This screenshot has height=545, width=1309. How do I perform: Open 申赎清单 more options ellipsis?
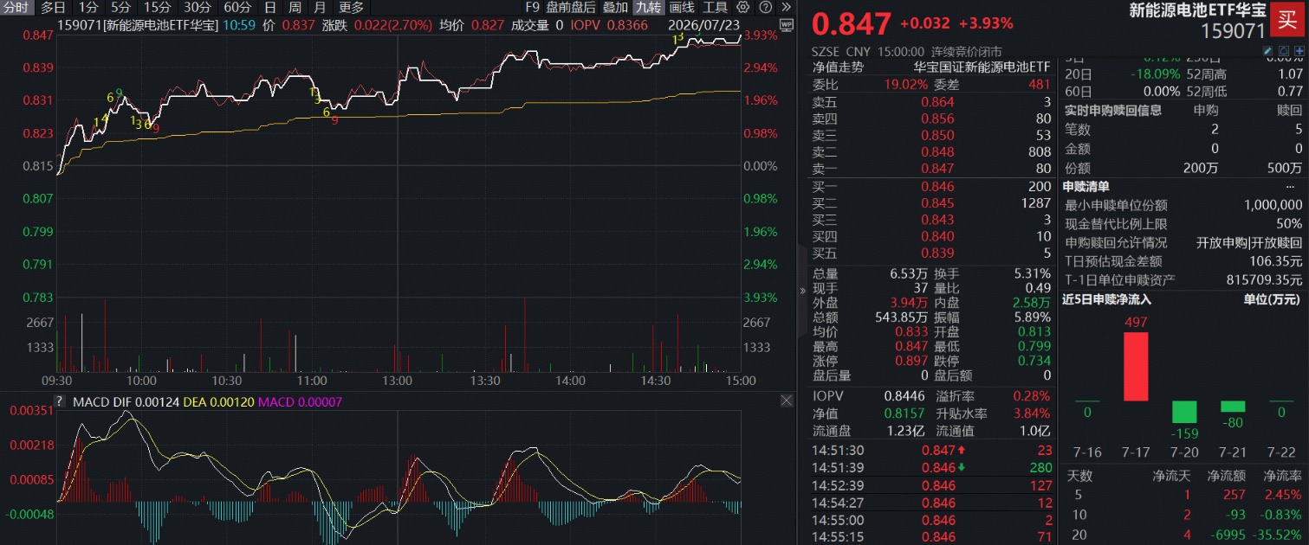pos(1291,187)
